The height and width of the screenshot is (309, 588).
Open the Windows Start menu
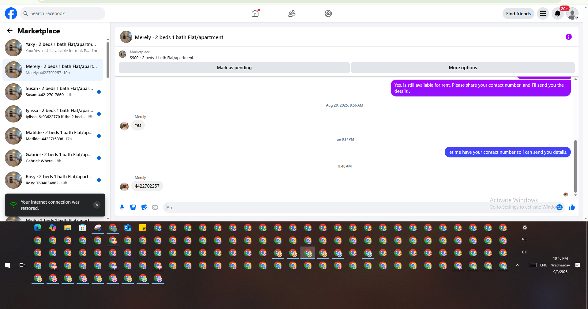point(7,265)
